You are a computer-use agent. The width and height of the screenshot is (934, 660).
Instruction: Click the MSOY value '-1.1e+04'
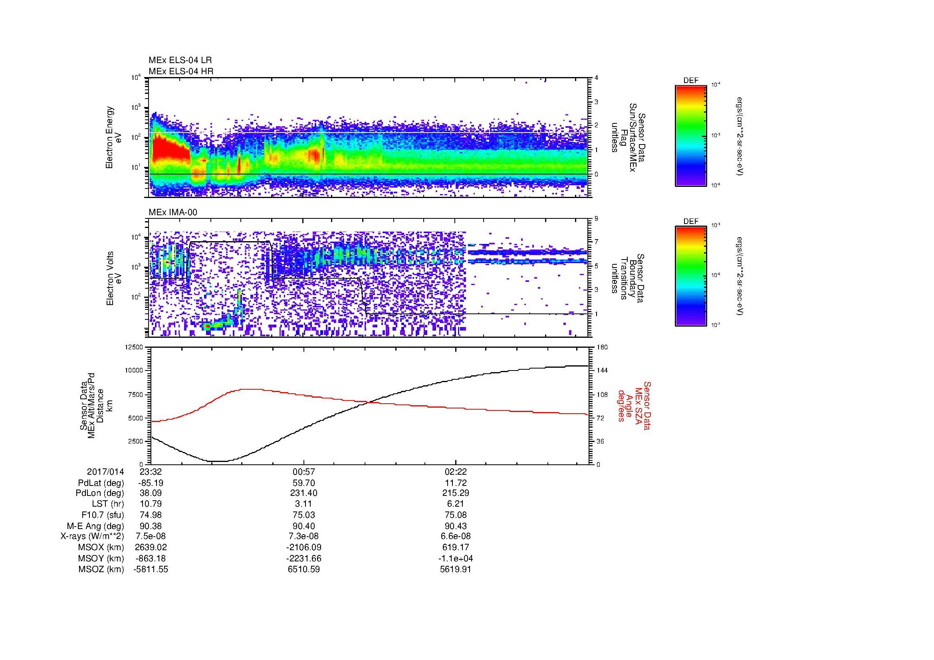[x=456, y=558]
